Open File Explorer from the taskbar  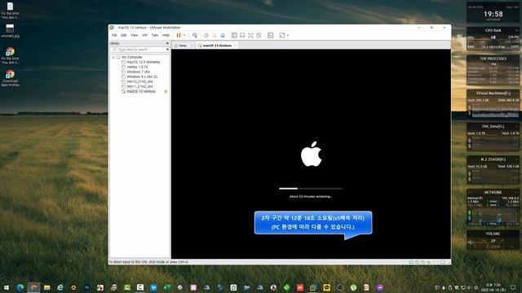click(x=47, y=287)
